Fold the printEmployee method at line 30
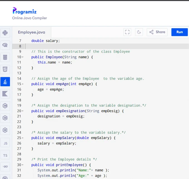The image size is (189, 179). [x=23, y=165]
